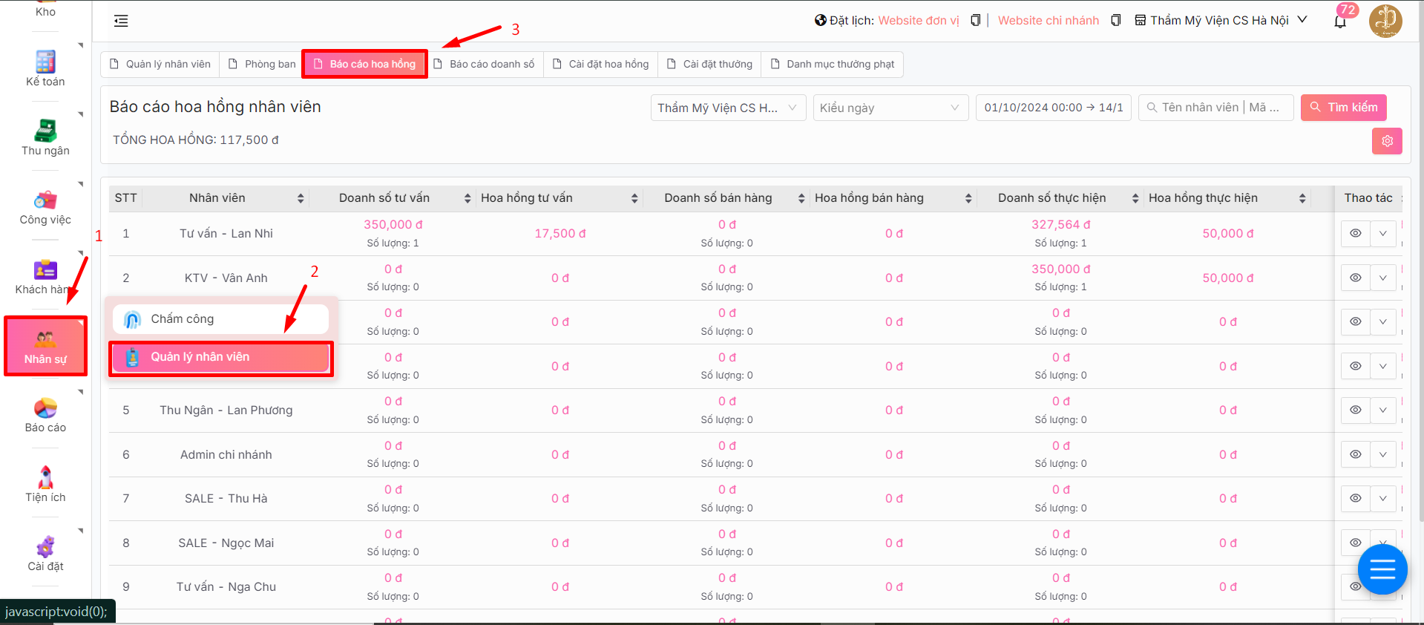This screenshot has width=1424, height=625.
Task: Open the Website chi nhánh link
Action: point(1048,21)
